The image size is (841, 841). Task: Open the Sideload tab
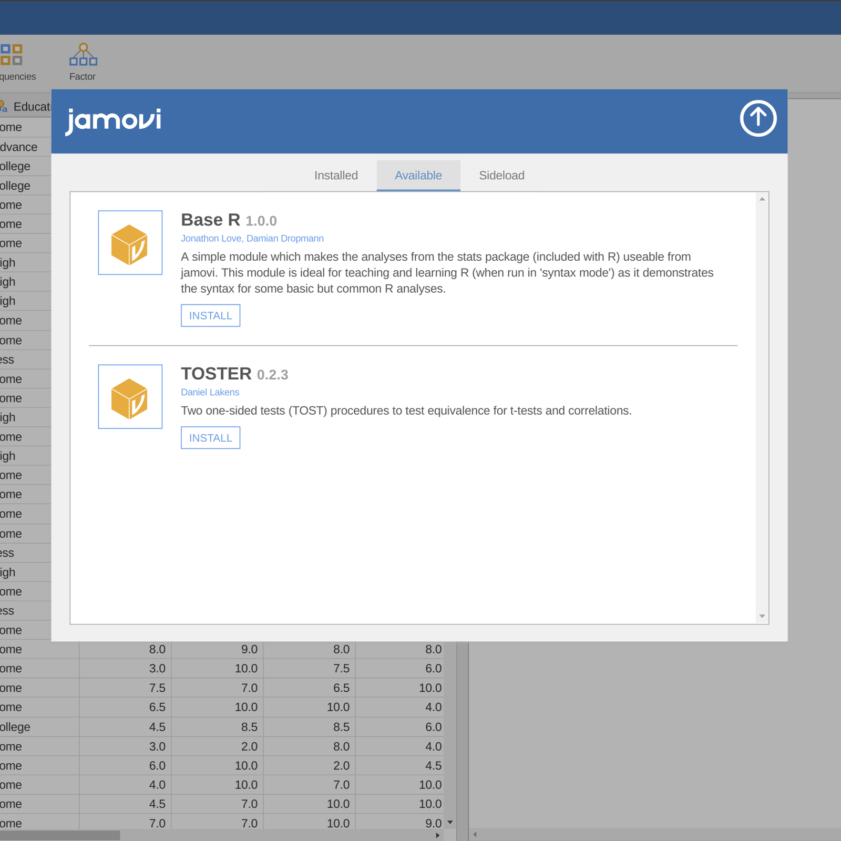point(501,176)
